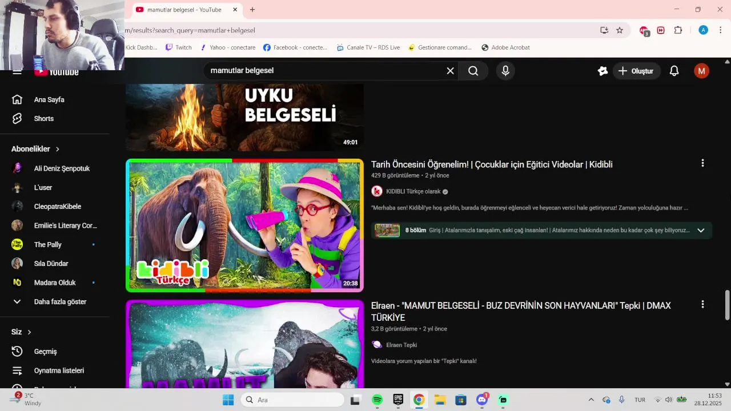Open Chrome three-dot menu

tap(720, 30)
